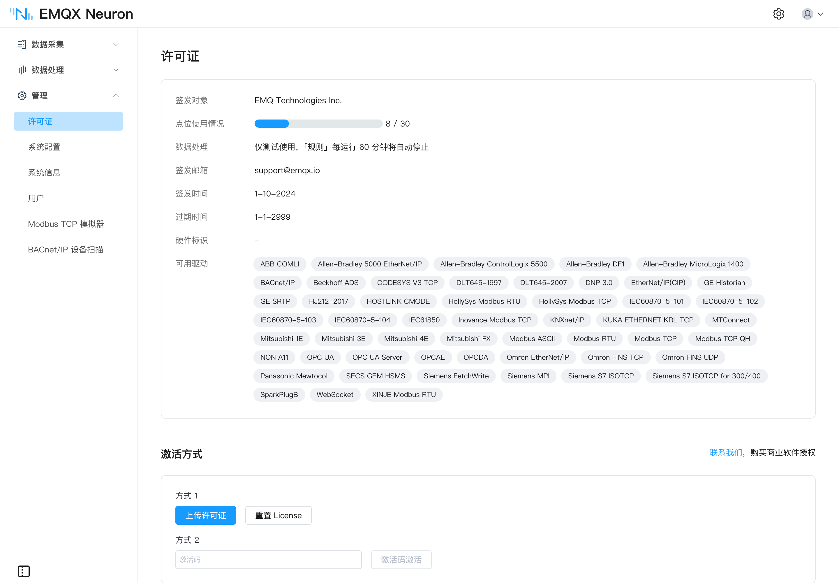Click the EMQX Neuron logo
Image resolution: width=839 pixels, height=583 pixels.
coord(72,14)
